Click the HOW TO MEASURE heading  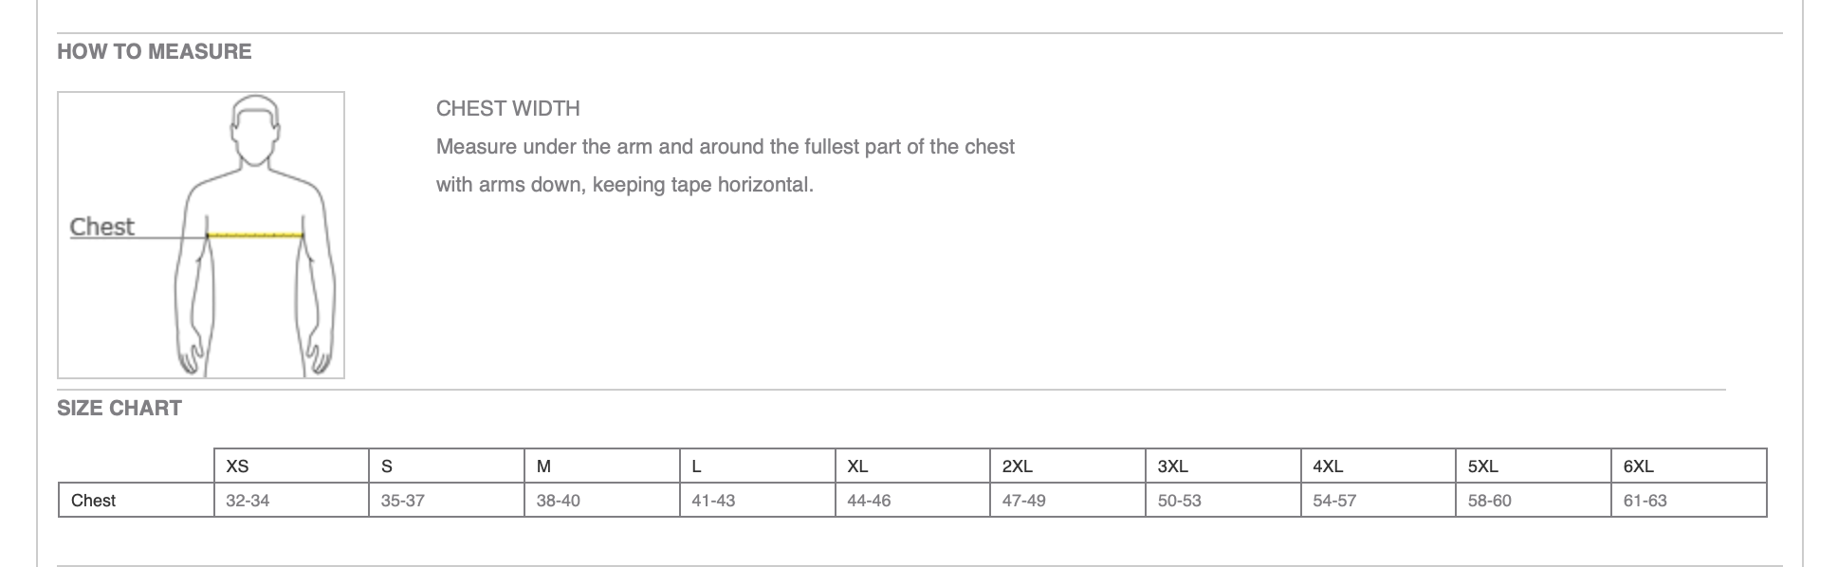pos(155,52)
